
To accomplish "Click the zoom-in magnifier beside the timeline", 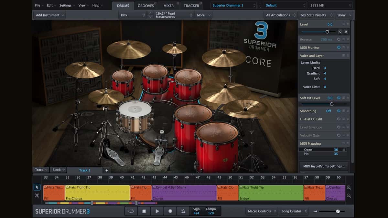I will tap(349, 187).
